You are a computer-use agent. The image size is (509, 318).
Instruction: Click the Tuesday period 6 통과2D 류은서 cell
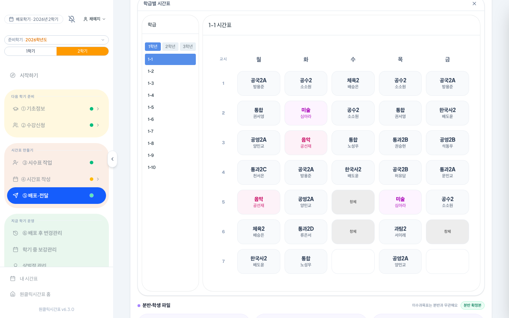(306, 232)
